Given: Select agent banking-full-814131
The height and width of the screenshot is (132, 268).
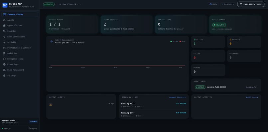Looking at the screenshot, I should [x=216, y=87].
